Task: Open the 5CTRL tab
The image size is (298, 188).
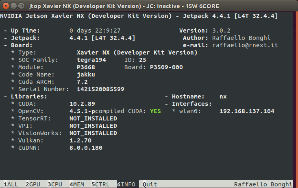Action: click(100, 184)
